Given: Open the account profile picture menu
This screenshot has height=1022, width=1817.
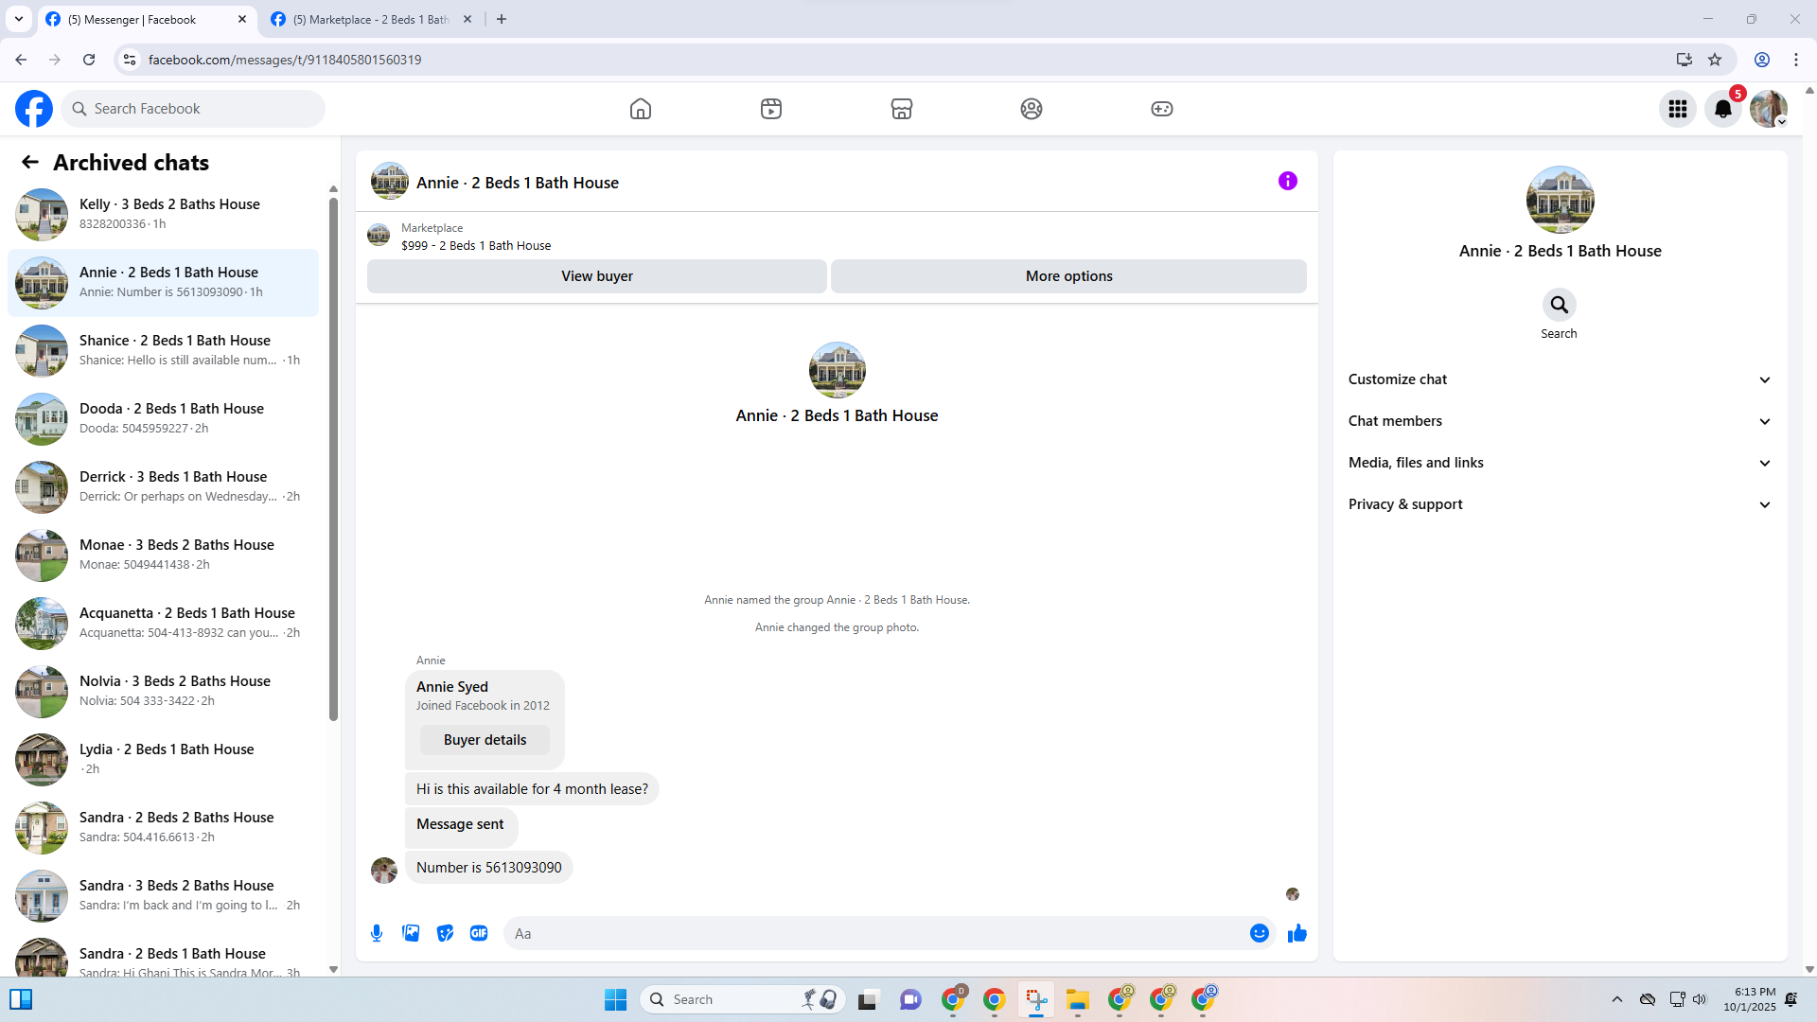Looking at the screenshot, I should 1769,109.
